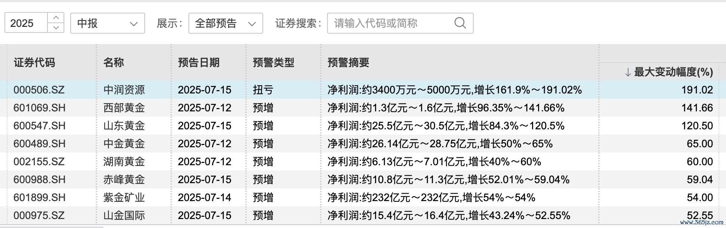Click 2025-07-14 date in 紫金矿业 row
This screenshot has width=726, height=228.
204,197
